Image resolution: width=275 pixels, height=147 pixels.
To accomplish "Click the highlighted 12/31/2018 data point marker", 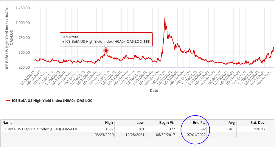I will pos(106,50).
